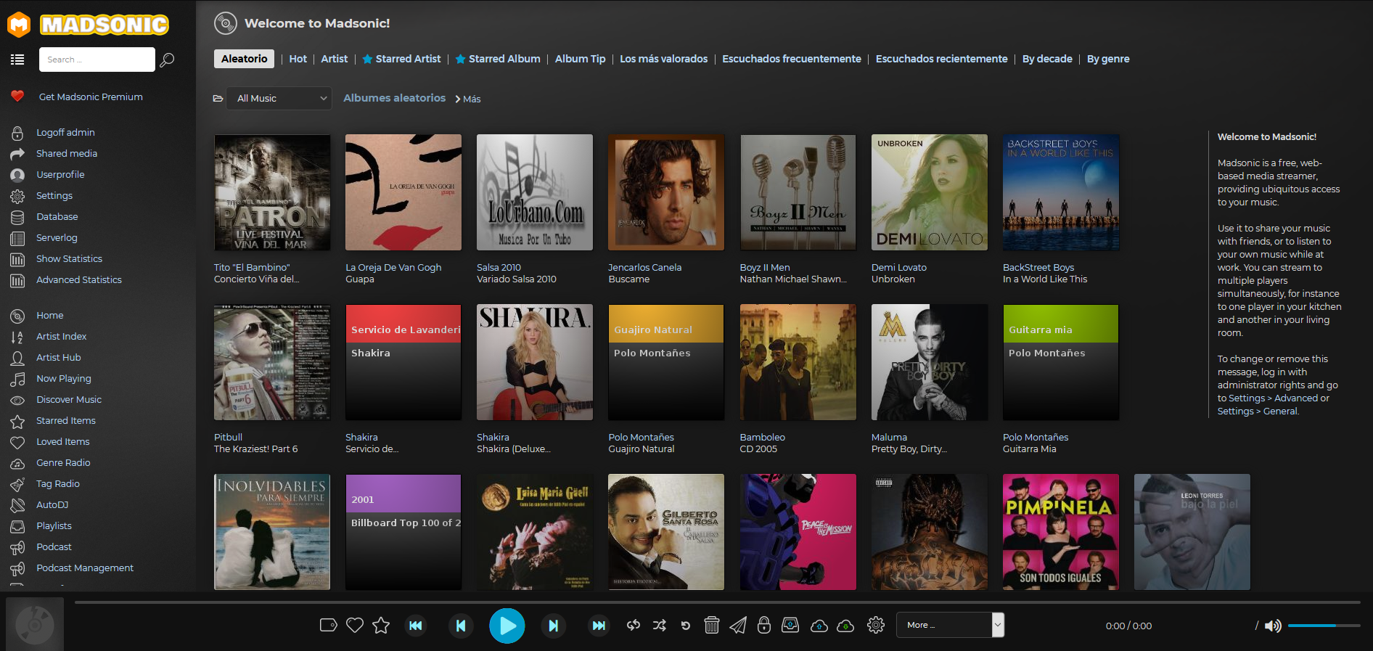Click the red heart Premium icon

pyautogui.click(x=17, y=96)
